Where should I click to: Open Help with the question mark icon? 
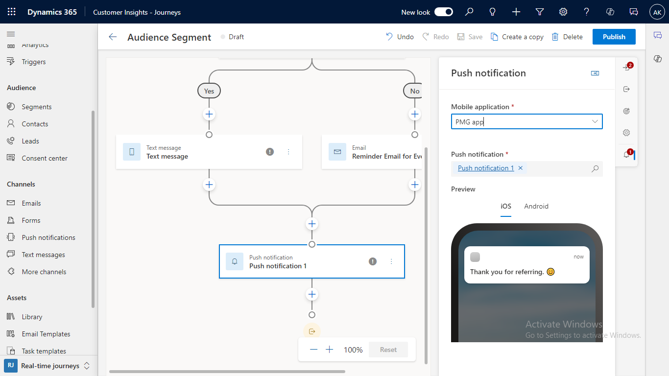click(x=586, y=12)
